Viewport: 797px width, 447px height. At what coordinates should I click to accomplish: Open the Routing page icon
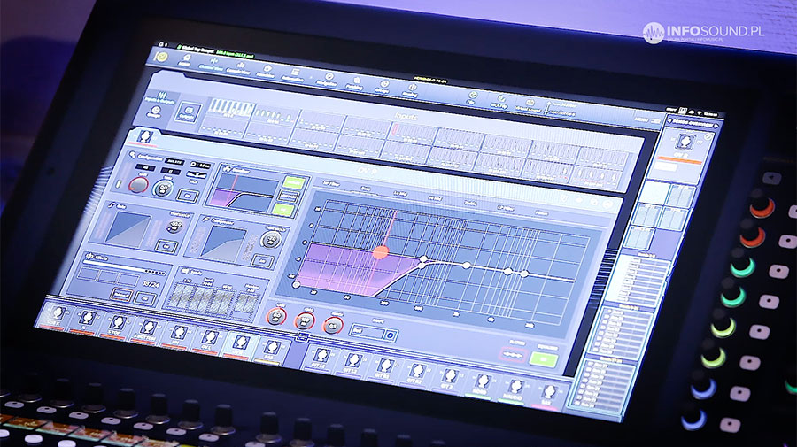coord(411,90)
